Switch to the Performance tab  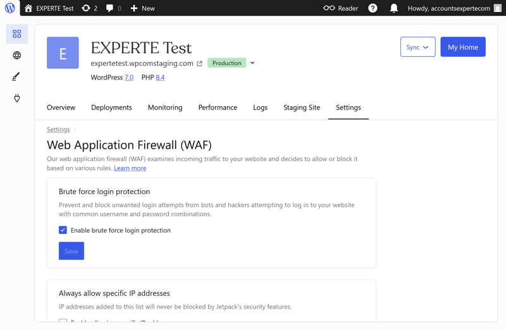[x=218, y=107]
